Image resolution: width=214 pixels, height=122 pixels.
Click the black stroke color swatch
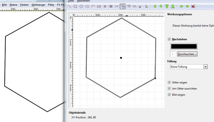[x=184, y=46]
